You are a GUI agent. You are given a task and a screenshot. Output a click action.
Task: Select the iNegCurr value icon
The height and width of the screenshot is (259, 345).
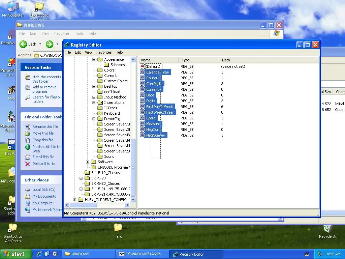pos(143,129)
